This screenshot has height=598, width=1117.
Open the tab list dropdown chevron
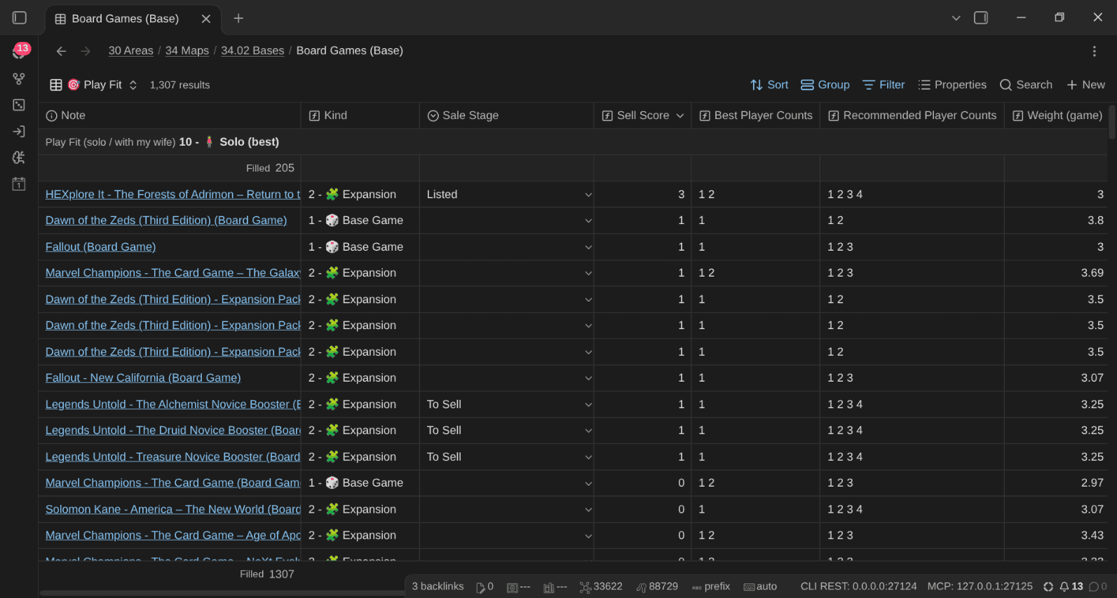[x=956, y=18]
